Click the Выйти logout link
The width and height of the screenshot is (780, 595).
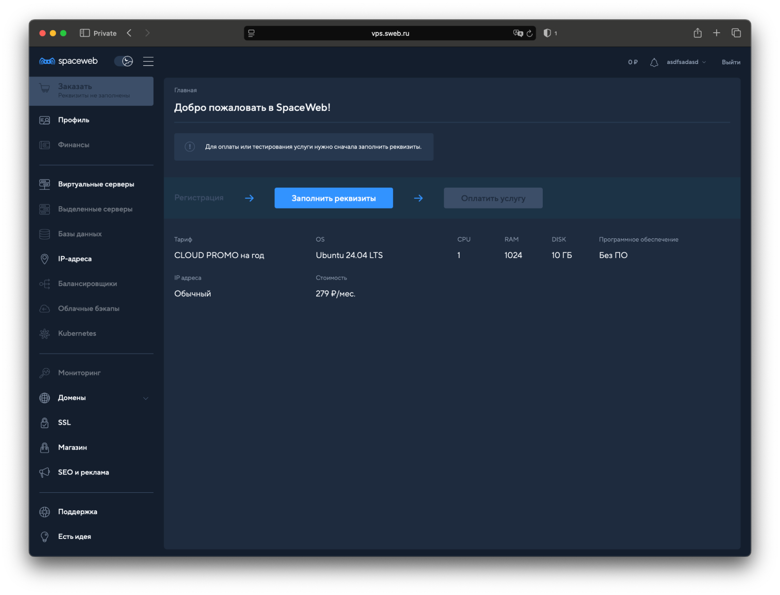[730, 62]
